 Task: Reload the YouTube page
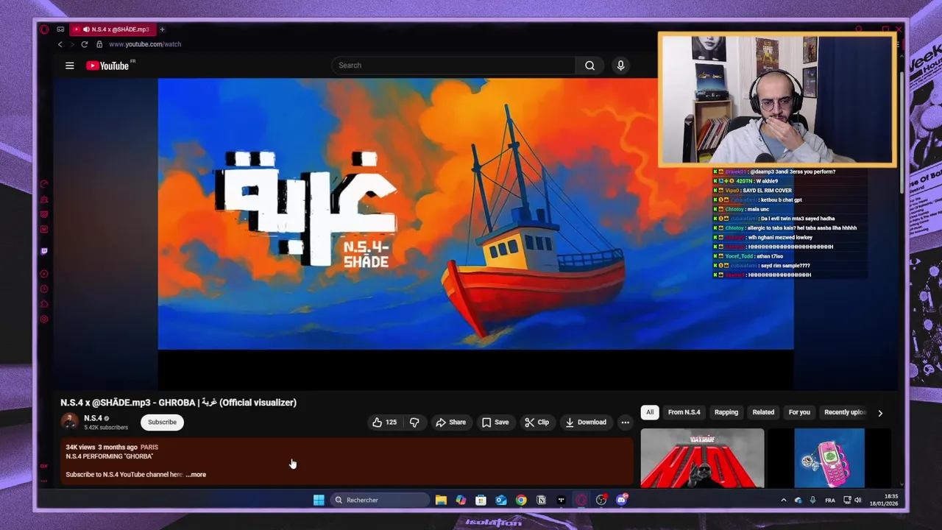click(84, 44)
